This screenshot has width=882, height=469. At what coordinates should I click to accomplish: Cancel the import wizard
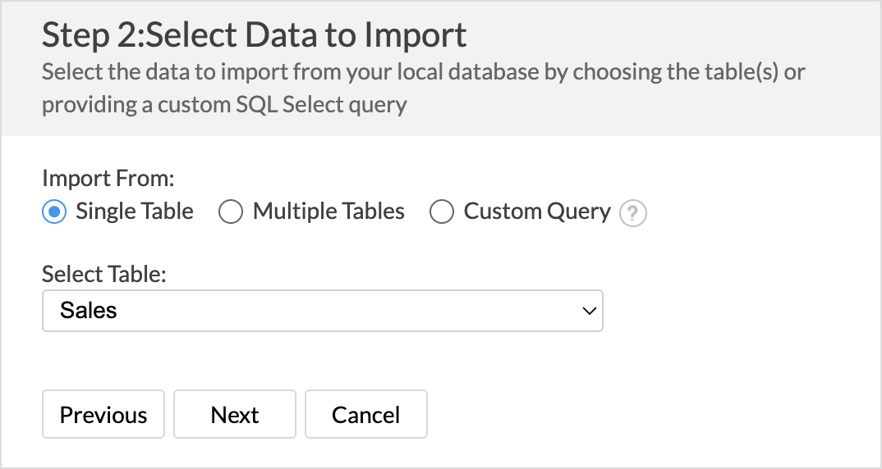click(366, 414)
